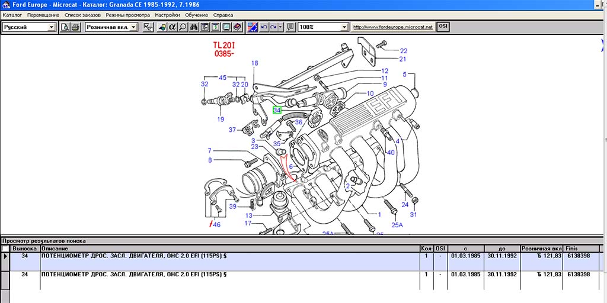The height and width of the screenshot is (303, 607).
Task: Click the current-row arrow marker in results table
Action: 5,256
